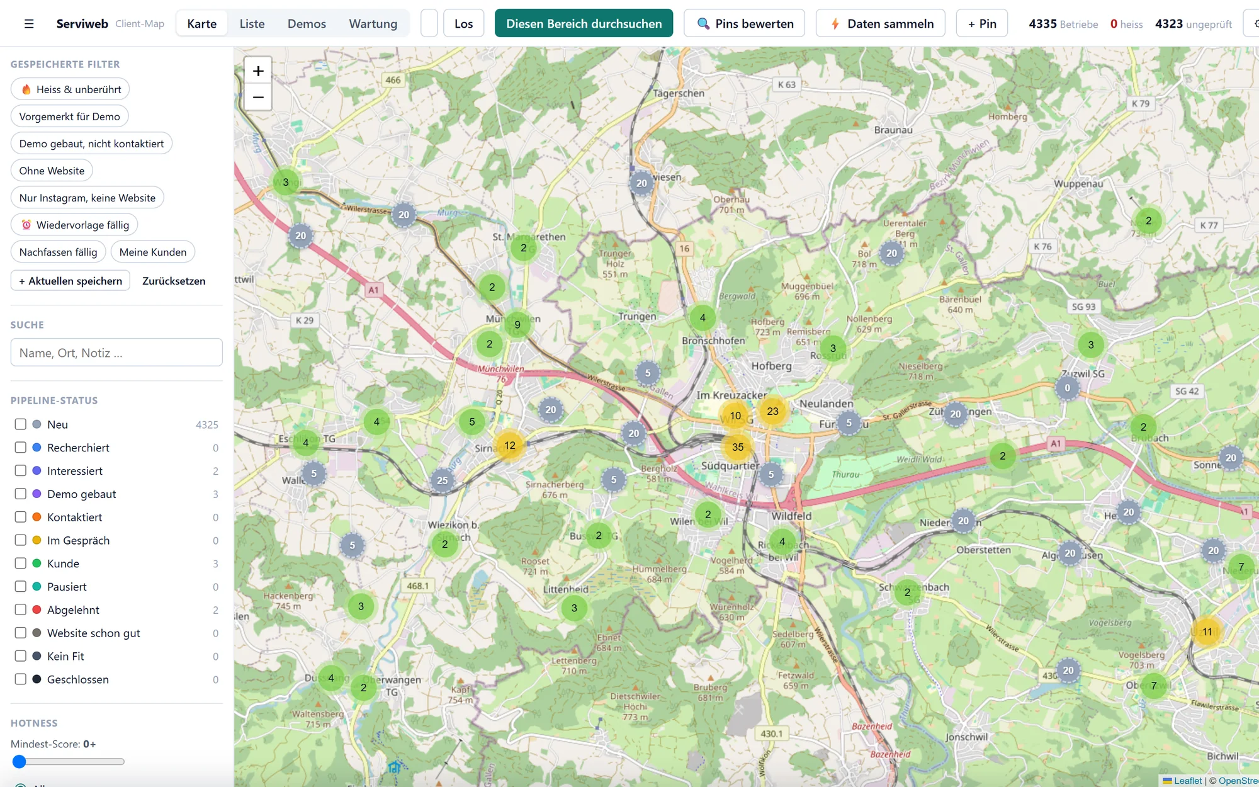Apply the Heiss & unberührt saved filter

click(71, 89)
